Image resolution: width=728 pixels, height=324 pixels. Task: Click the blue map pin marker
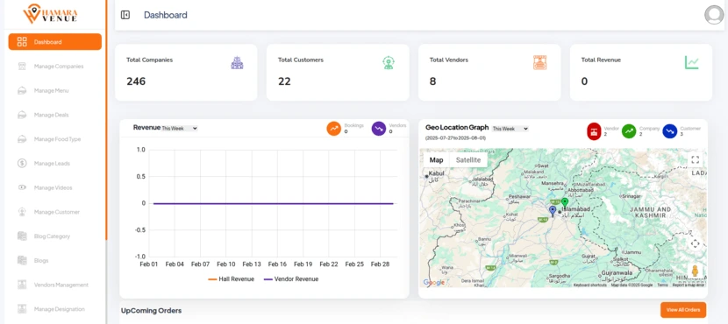tap(553, 211)
